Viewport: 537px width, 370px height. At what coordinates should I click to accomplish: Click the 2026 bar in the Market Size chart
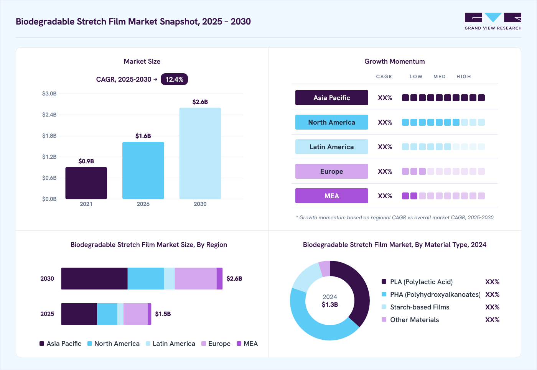click(x=143, y=171)
